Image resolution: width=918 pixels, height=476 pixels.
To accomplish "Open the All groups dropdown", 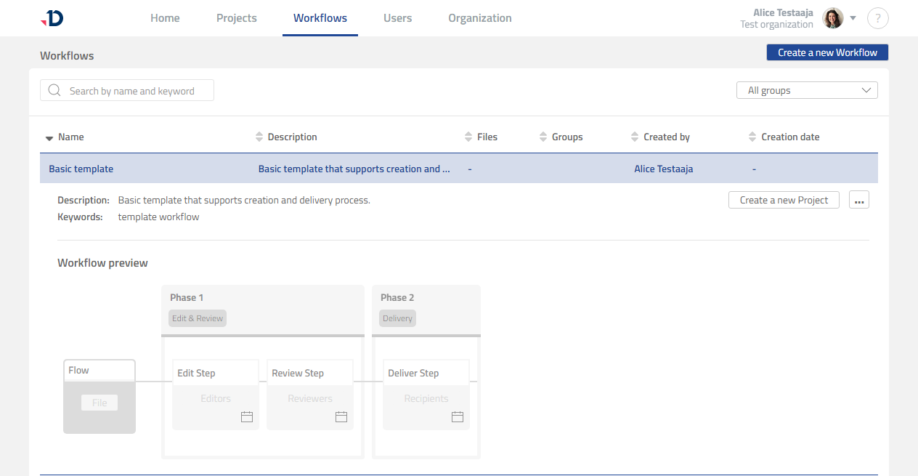I will 806,90.
